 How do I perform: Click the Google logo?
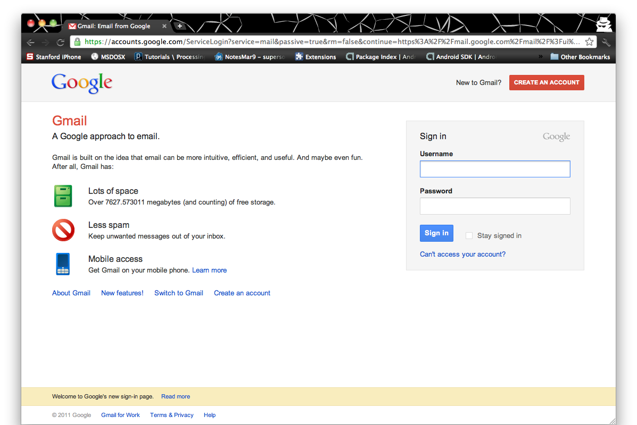82,83
